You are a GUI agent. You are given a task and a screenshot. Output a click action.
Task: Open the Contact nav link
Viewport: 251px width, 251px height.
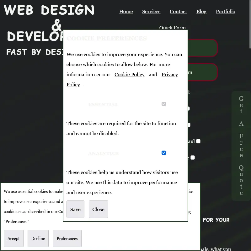point(178,12)
